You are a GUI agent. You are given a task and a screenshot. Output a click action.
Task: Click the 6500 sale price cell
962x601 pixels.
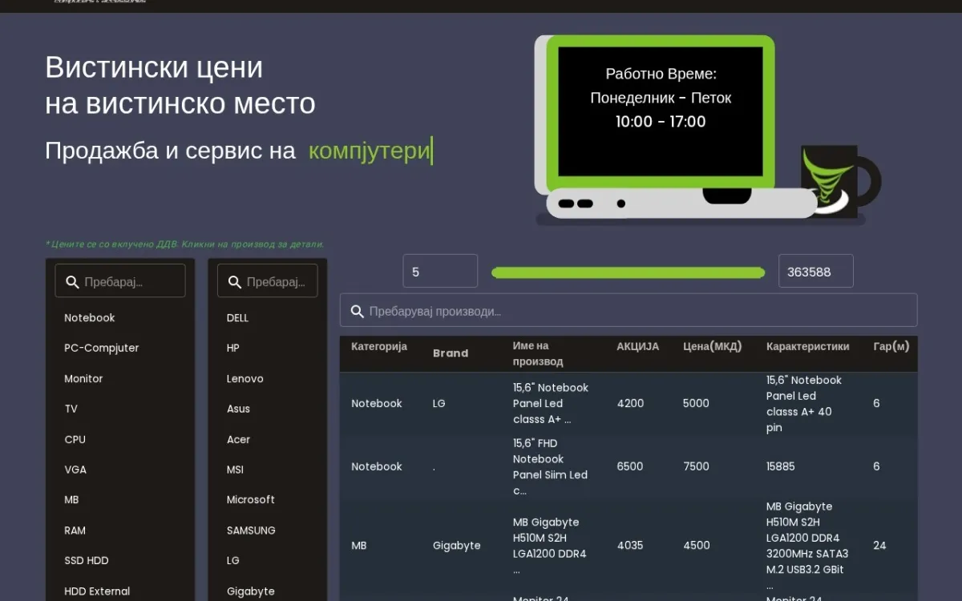click(x=630, y=466)
